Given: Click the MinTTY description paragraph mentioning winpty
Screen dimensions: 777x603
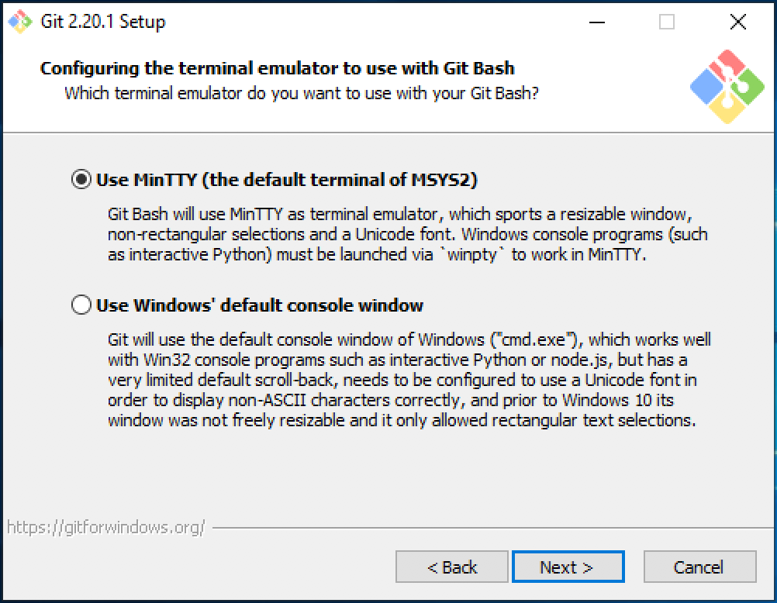Looking at the screenshot, I should point(407,234).
